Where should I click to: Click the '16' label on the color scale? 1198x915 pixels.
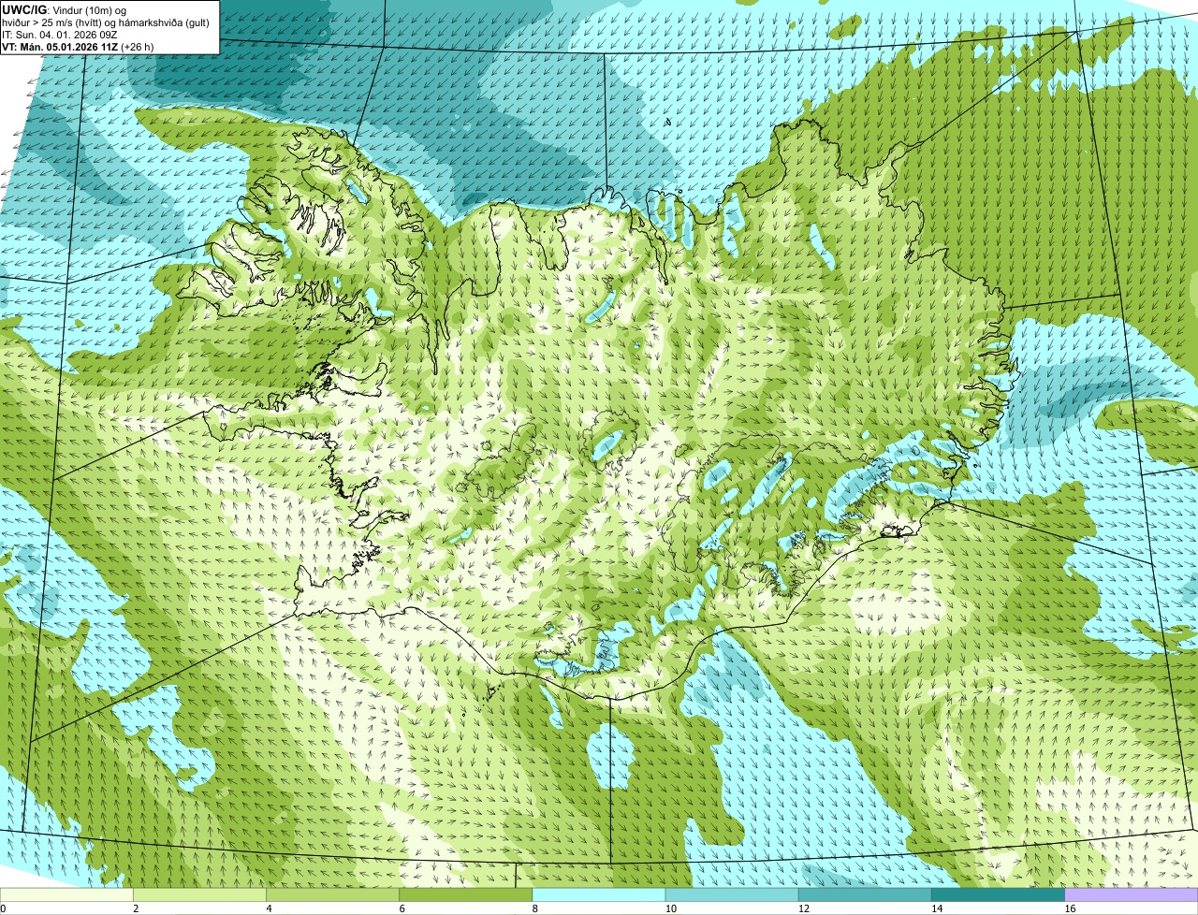[x=1071, y=908]
